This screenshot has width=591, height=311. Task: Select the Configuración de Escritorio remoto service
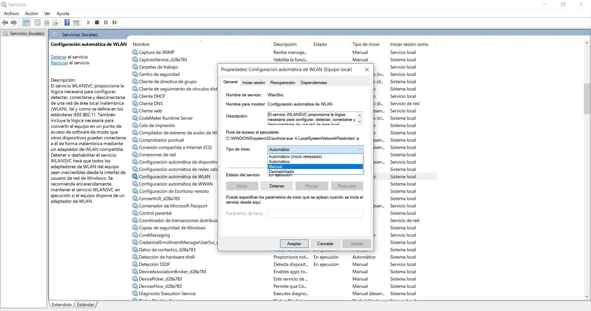point(174,191)
